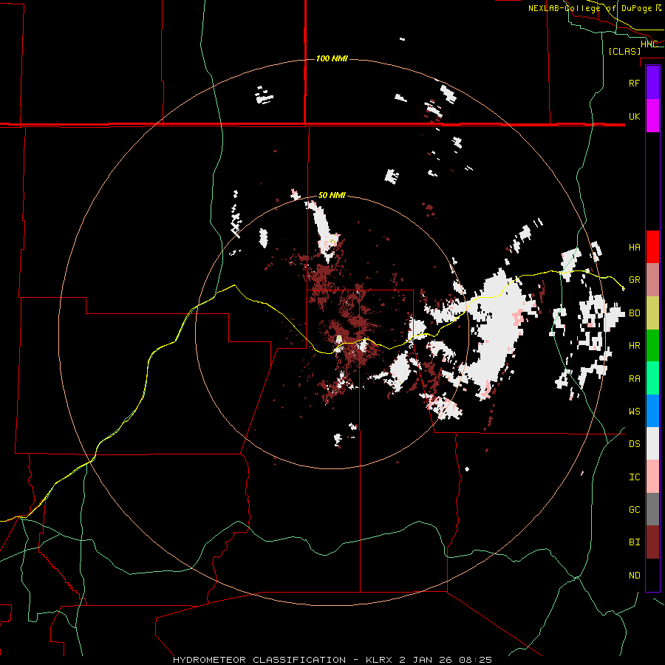665x665 pixels.
Task: Click the BD legend label
Action: coord(634,313)
